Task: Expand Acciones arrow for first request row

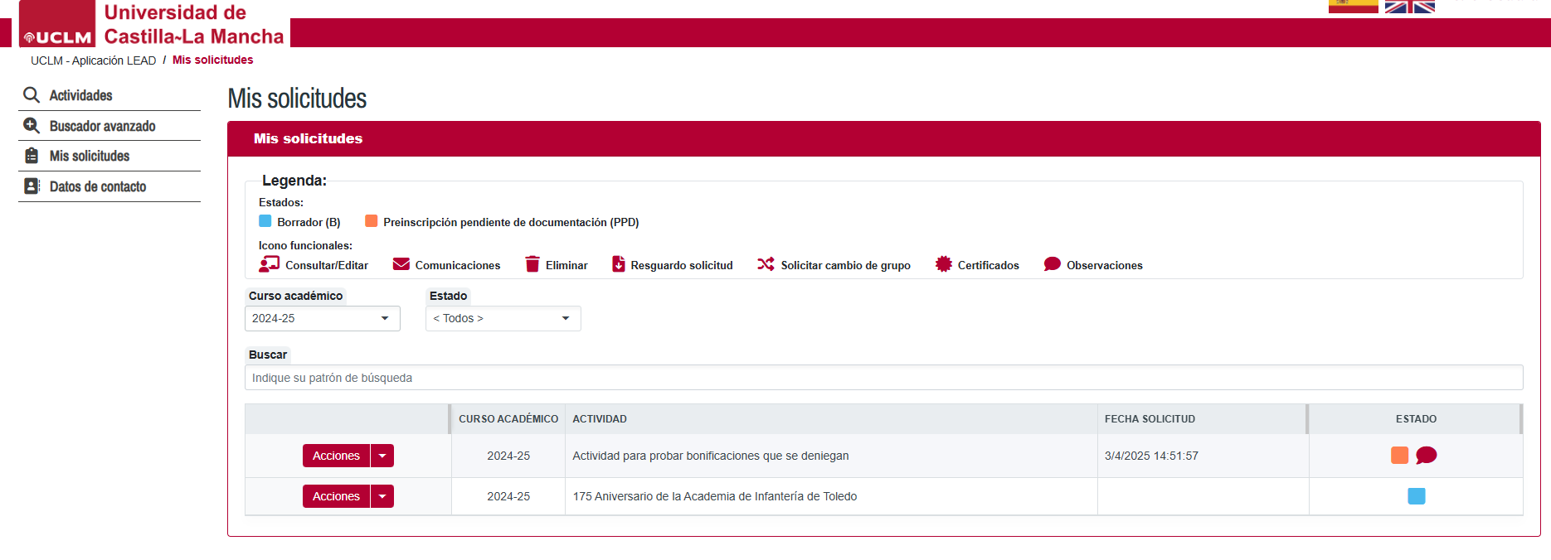Action: (x=382, y=456)
